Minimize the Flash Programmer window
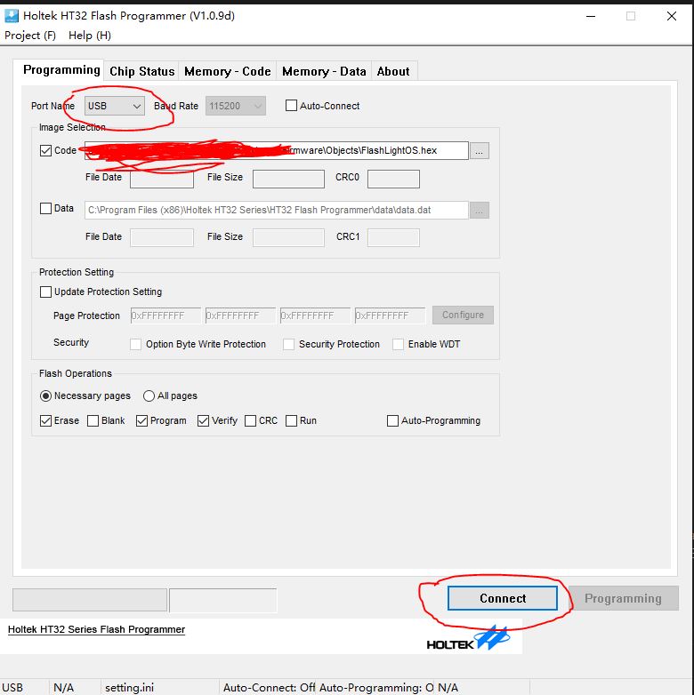Screen dimensions: 694x695 coord(591,16)
